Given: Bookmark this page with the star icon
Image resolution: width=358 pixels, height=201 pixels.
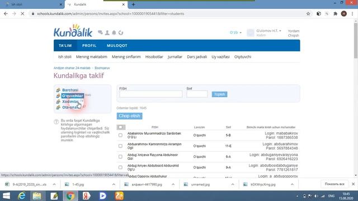Looking at the screenshot, I should pos(308,13).
